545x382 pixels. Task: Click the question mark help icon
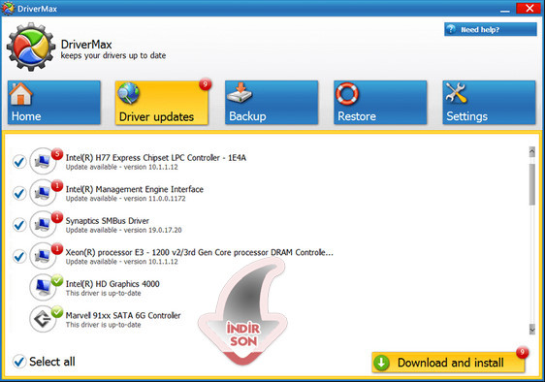click(451, 29)
